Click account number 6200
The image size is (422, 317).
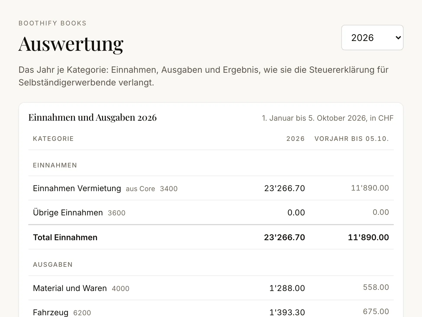point(82,313)
